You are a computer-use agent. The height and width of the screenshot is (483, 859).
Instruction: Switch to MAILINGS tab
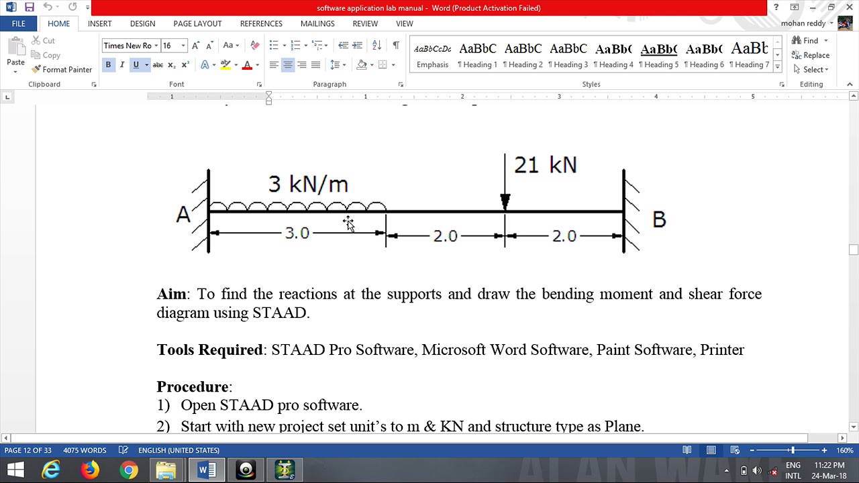(317, 23)
